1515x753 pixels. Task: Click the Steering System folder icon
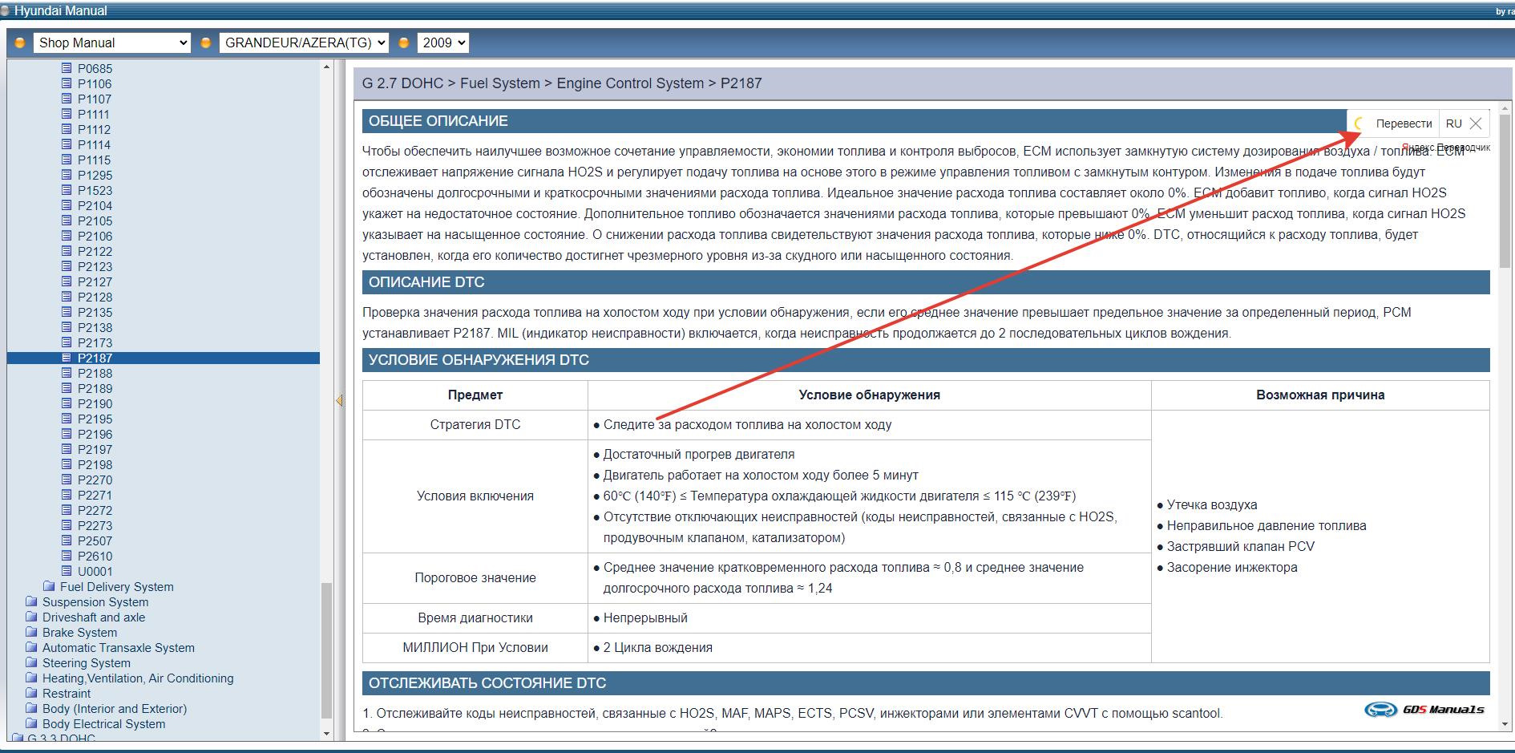point(31,662)
